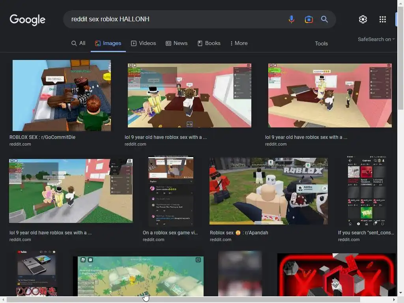Open reddit.com source under r/Apandah result
Image resolution: width=404 pixels, height=303 pixels.
[221, 239]
